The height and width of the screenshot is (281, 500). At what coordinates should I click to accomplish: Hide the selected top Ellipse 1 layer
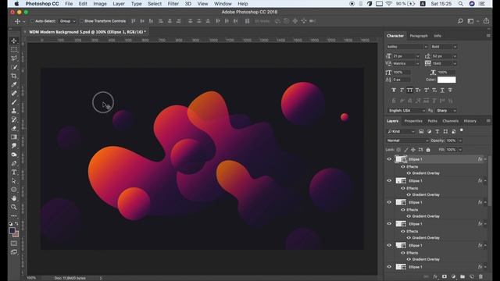coord(389,159)
